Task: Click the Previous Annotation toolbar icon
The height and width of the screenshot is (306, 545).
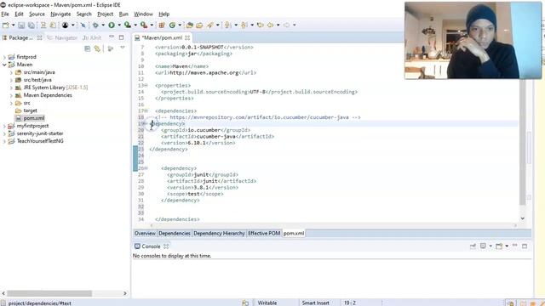Action: point(244,25)
